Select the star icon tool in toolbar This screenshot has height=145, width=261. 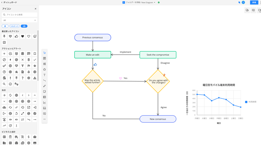(44, 69)
